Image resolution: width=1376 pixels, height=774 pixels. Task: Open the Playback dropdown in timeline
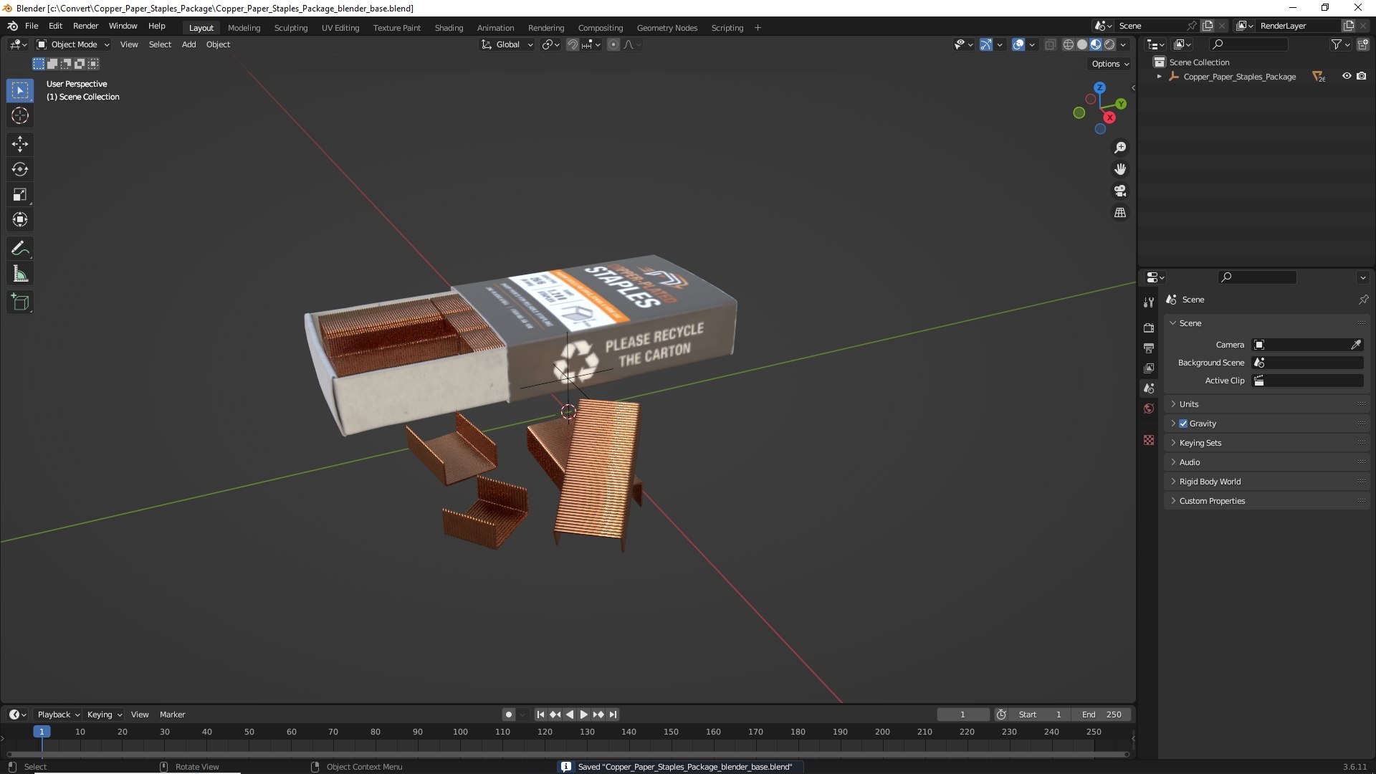coord(58,715)
